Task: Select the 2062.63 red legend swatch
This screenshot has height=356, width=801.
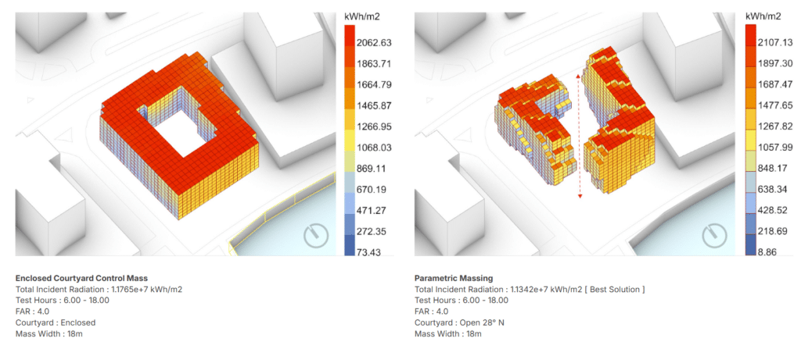Action: (352, 43)
